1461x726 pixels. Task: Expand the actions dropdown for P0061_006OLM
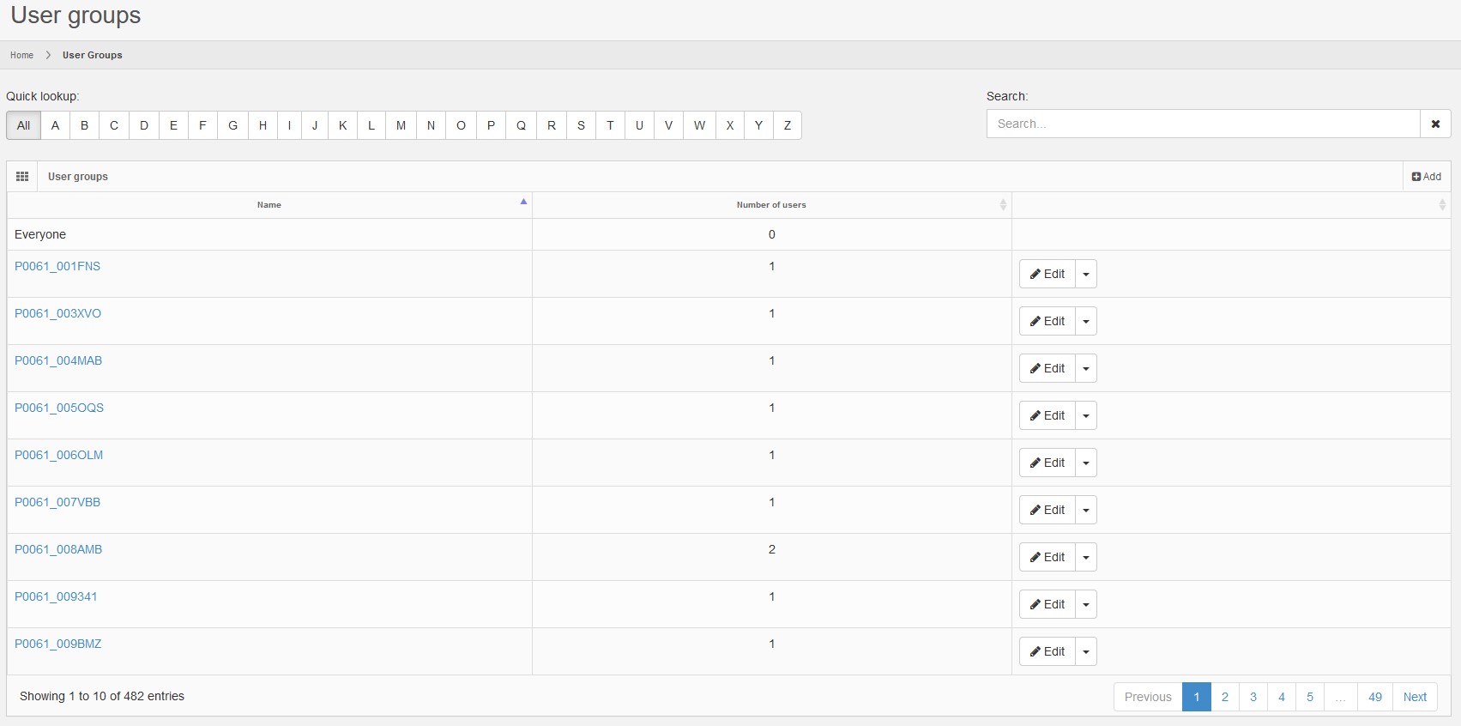coord(1086,463)
